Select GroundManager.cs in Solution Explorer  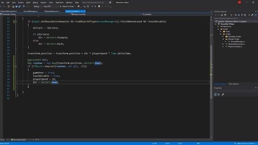[x=237, y=41]
